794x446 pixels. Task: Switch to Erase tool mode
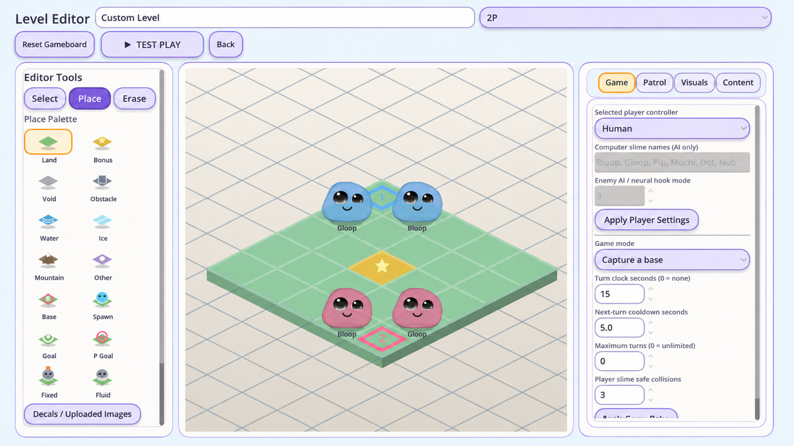(134, 99)
